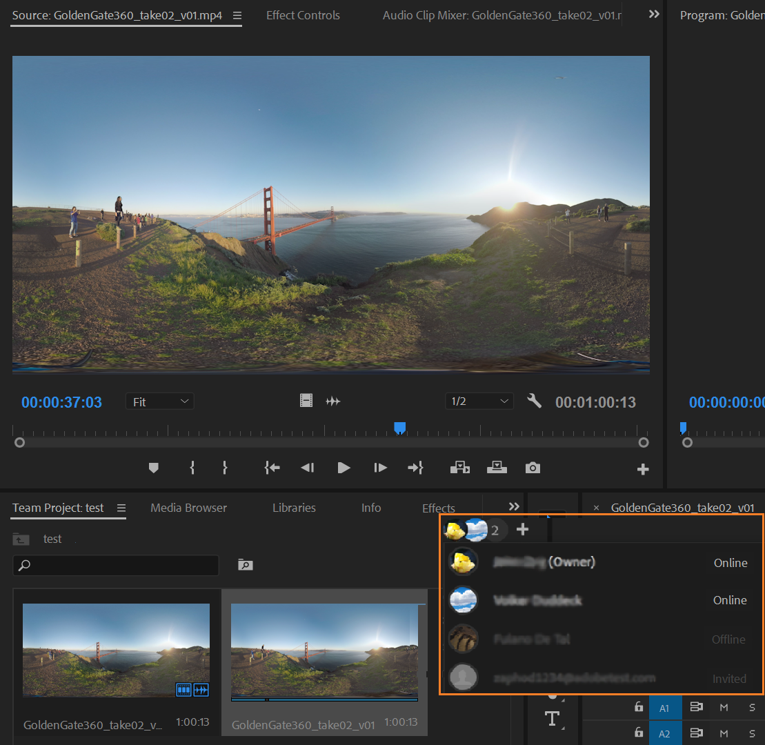The height and width of the screenshot is (745, 765).
Task: Click the Team Project search field
Action: point(116,565)
